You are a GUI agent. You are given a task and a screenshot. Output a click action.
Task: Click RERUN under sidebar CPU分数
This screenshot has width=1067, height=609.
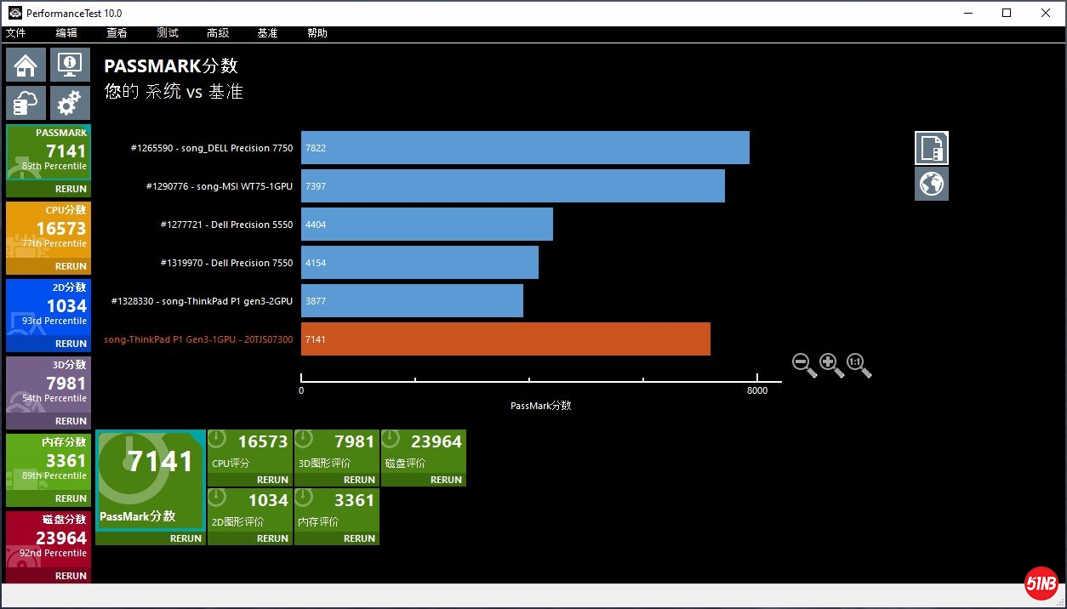coord(71,266)
